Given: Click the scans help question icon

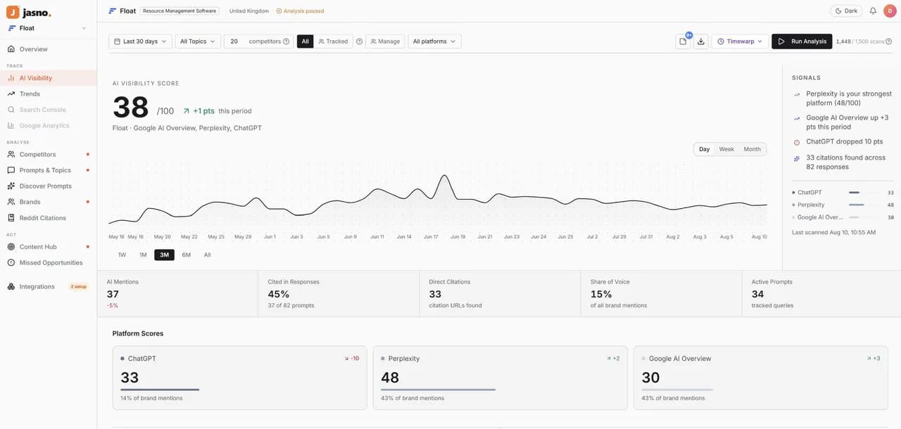Looking at the screenshot, I should coord(888,41).
